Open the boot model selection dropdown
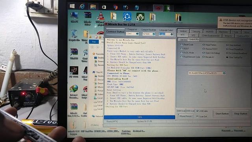The image size is (252, 142). coord(224,73)
